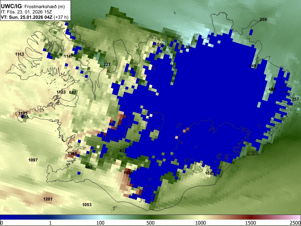
Task: Click the 1535 value in the south
Action: coord(128,173)
